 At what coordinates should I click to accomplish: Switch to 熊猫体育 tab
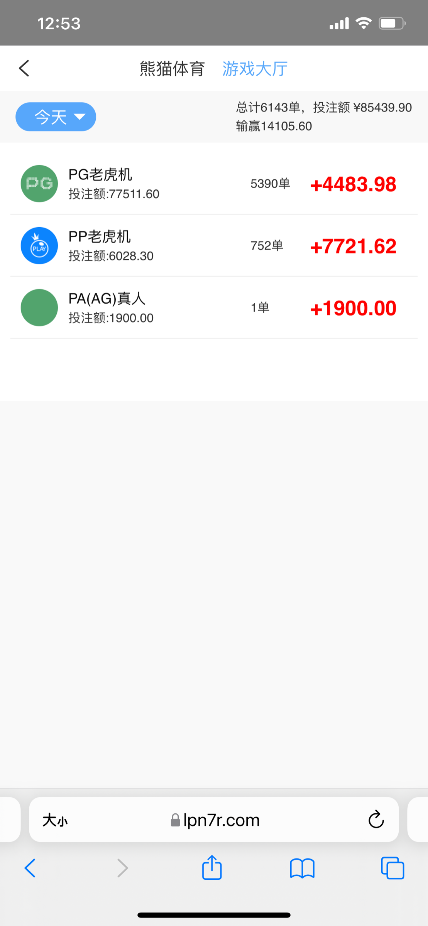(172, 69)
